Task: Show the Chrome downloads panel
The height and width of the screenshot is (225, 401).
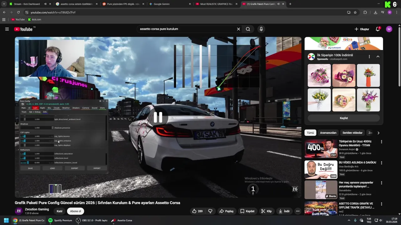Action: (x=375, y=12)
